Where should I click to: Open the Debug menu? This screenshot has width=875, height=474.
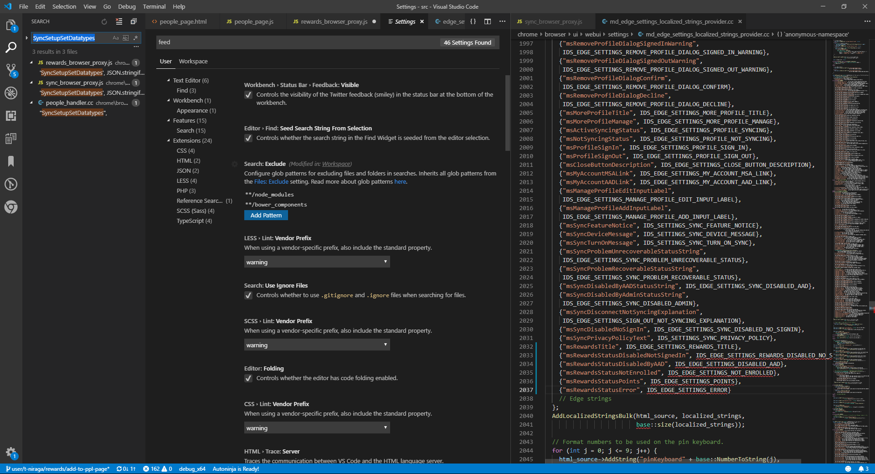point(127,6)
